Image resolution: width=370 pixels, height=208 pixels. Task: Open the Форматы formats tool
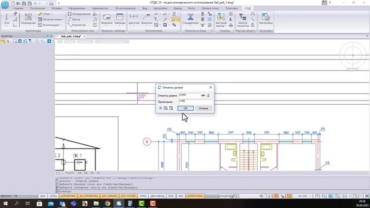(x=106, y=19)
